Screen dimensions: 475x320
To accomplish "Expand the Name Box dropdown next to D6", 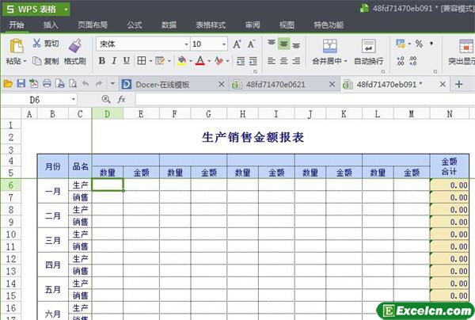I will point(74,99).
